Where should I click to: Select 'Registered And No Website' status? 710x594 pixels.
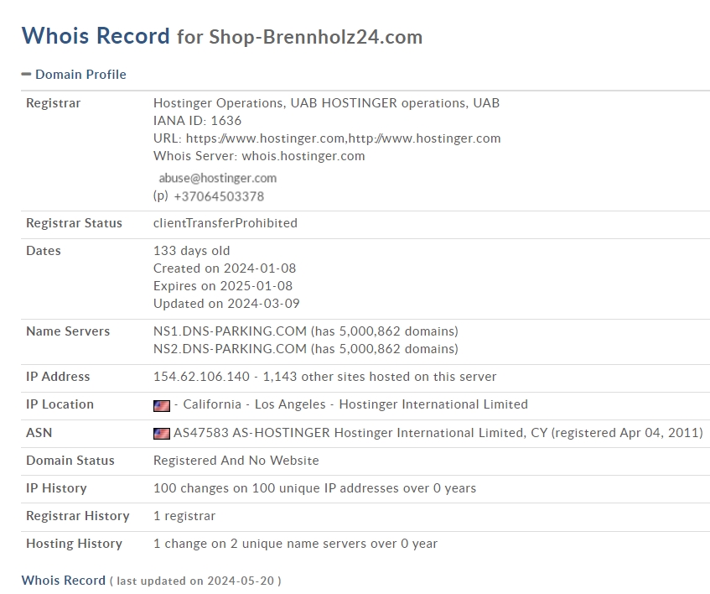[x=236, y=461]
